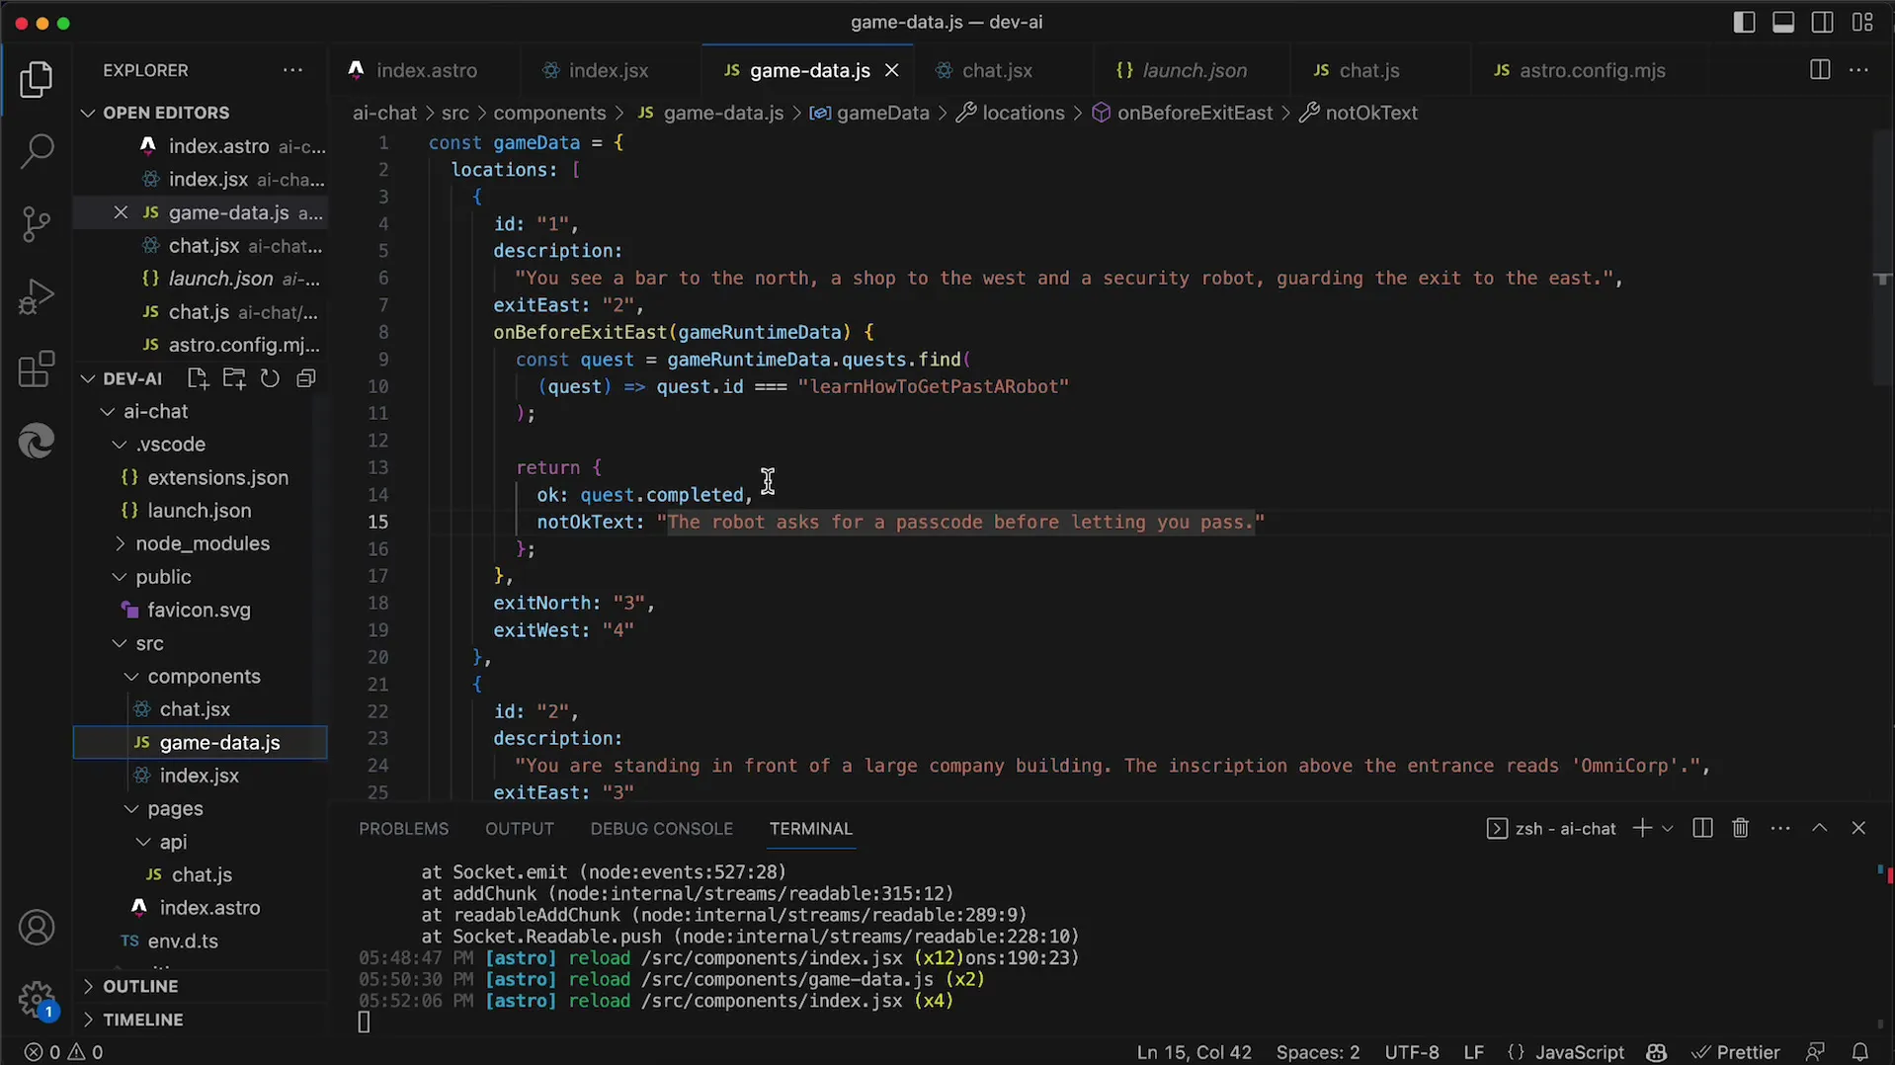This screenshot has height=1065, width=1895.
Task: Close game-data.js in Open Editors list
Action: coord(121,212)
